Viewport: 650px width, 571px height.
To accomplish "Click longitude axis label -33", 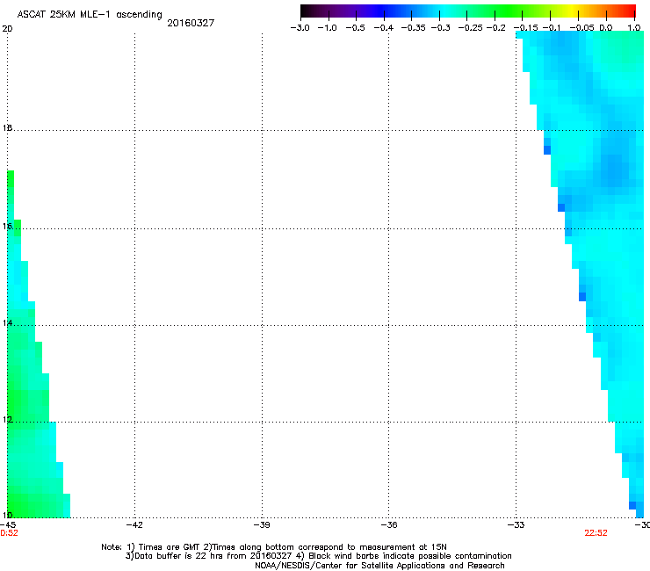I will click(x=516, y=524).
